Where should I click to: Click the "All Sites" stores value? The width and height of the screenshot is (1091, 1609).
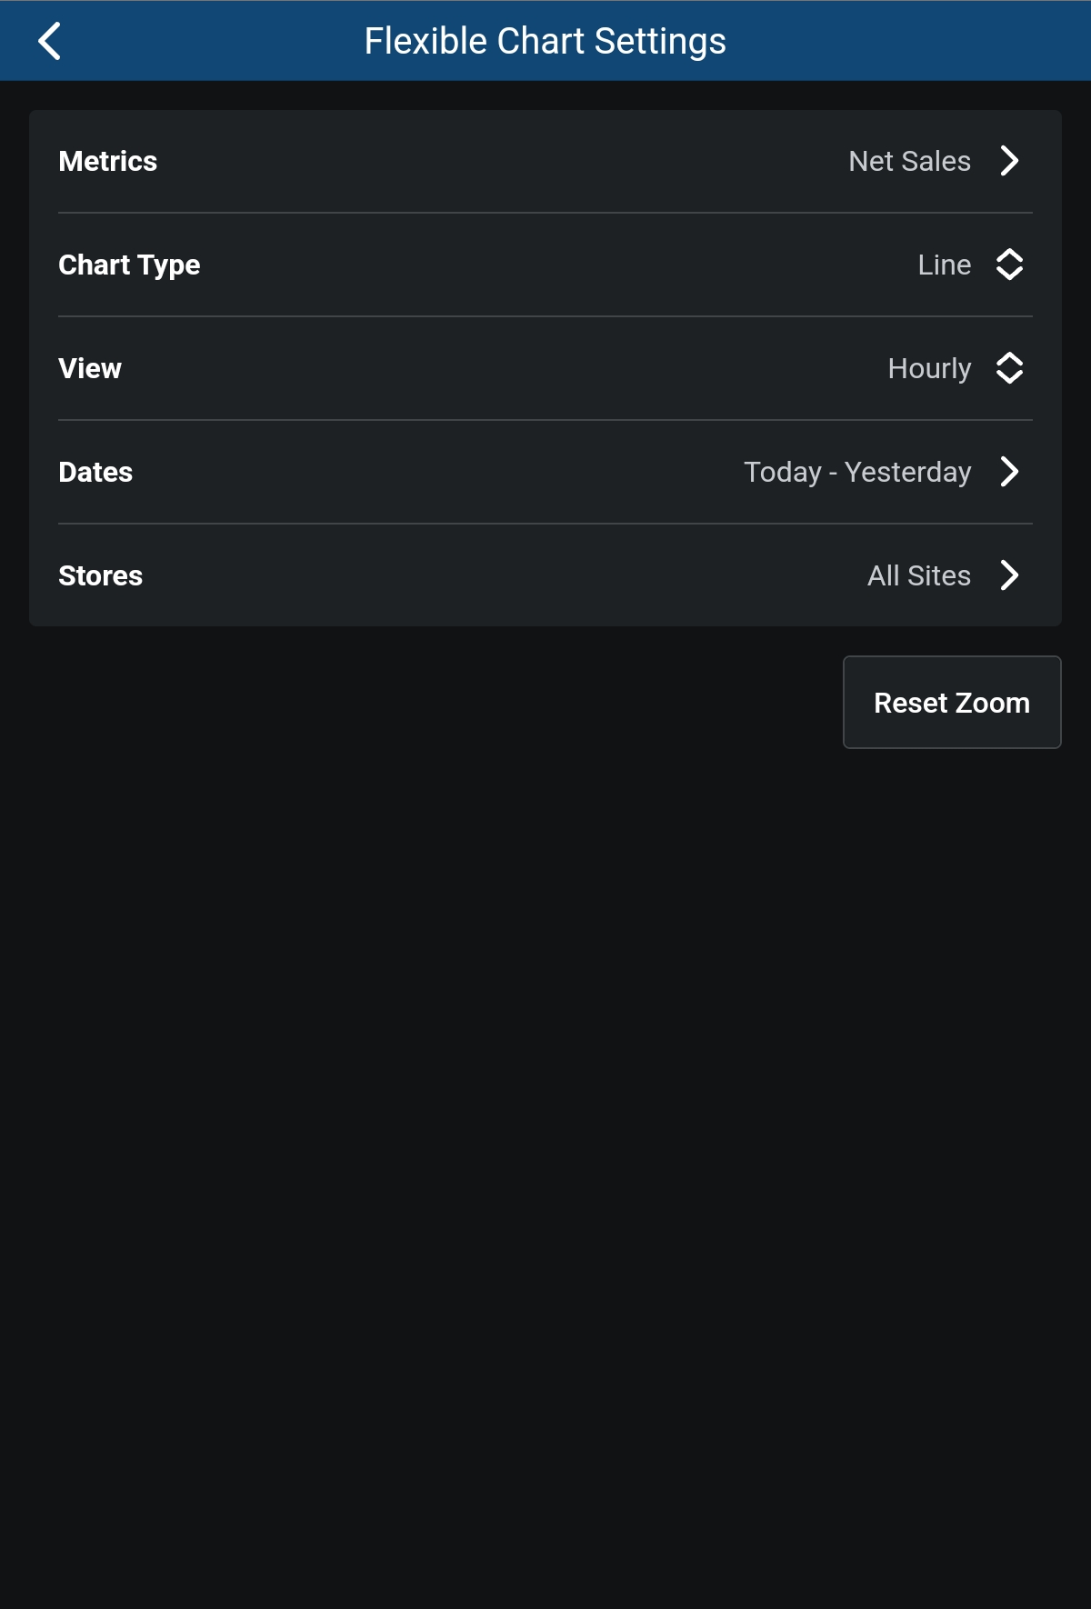(x=918, y=575)
